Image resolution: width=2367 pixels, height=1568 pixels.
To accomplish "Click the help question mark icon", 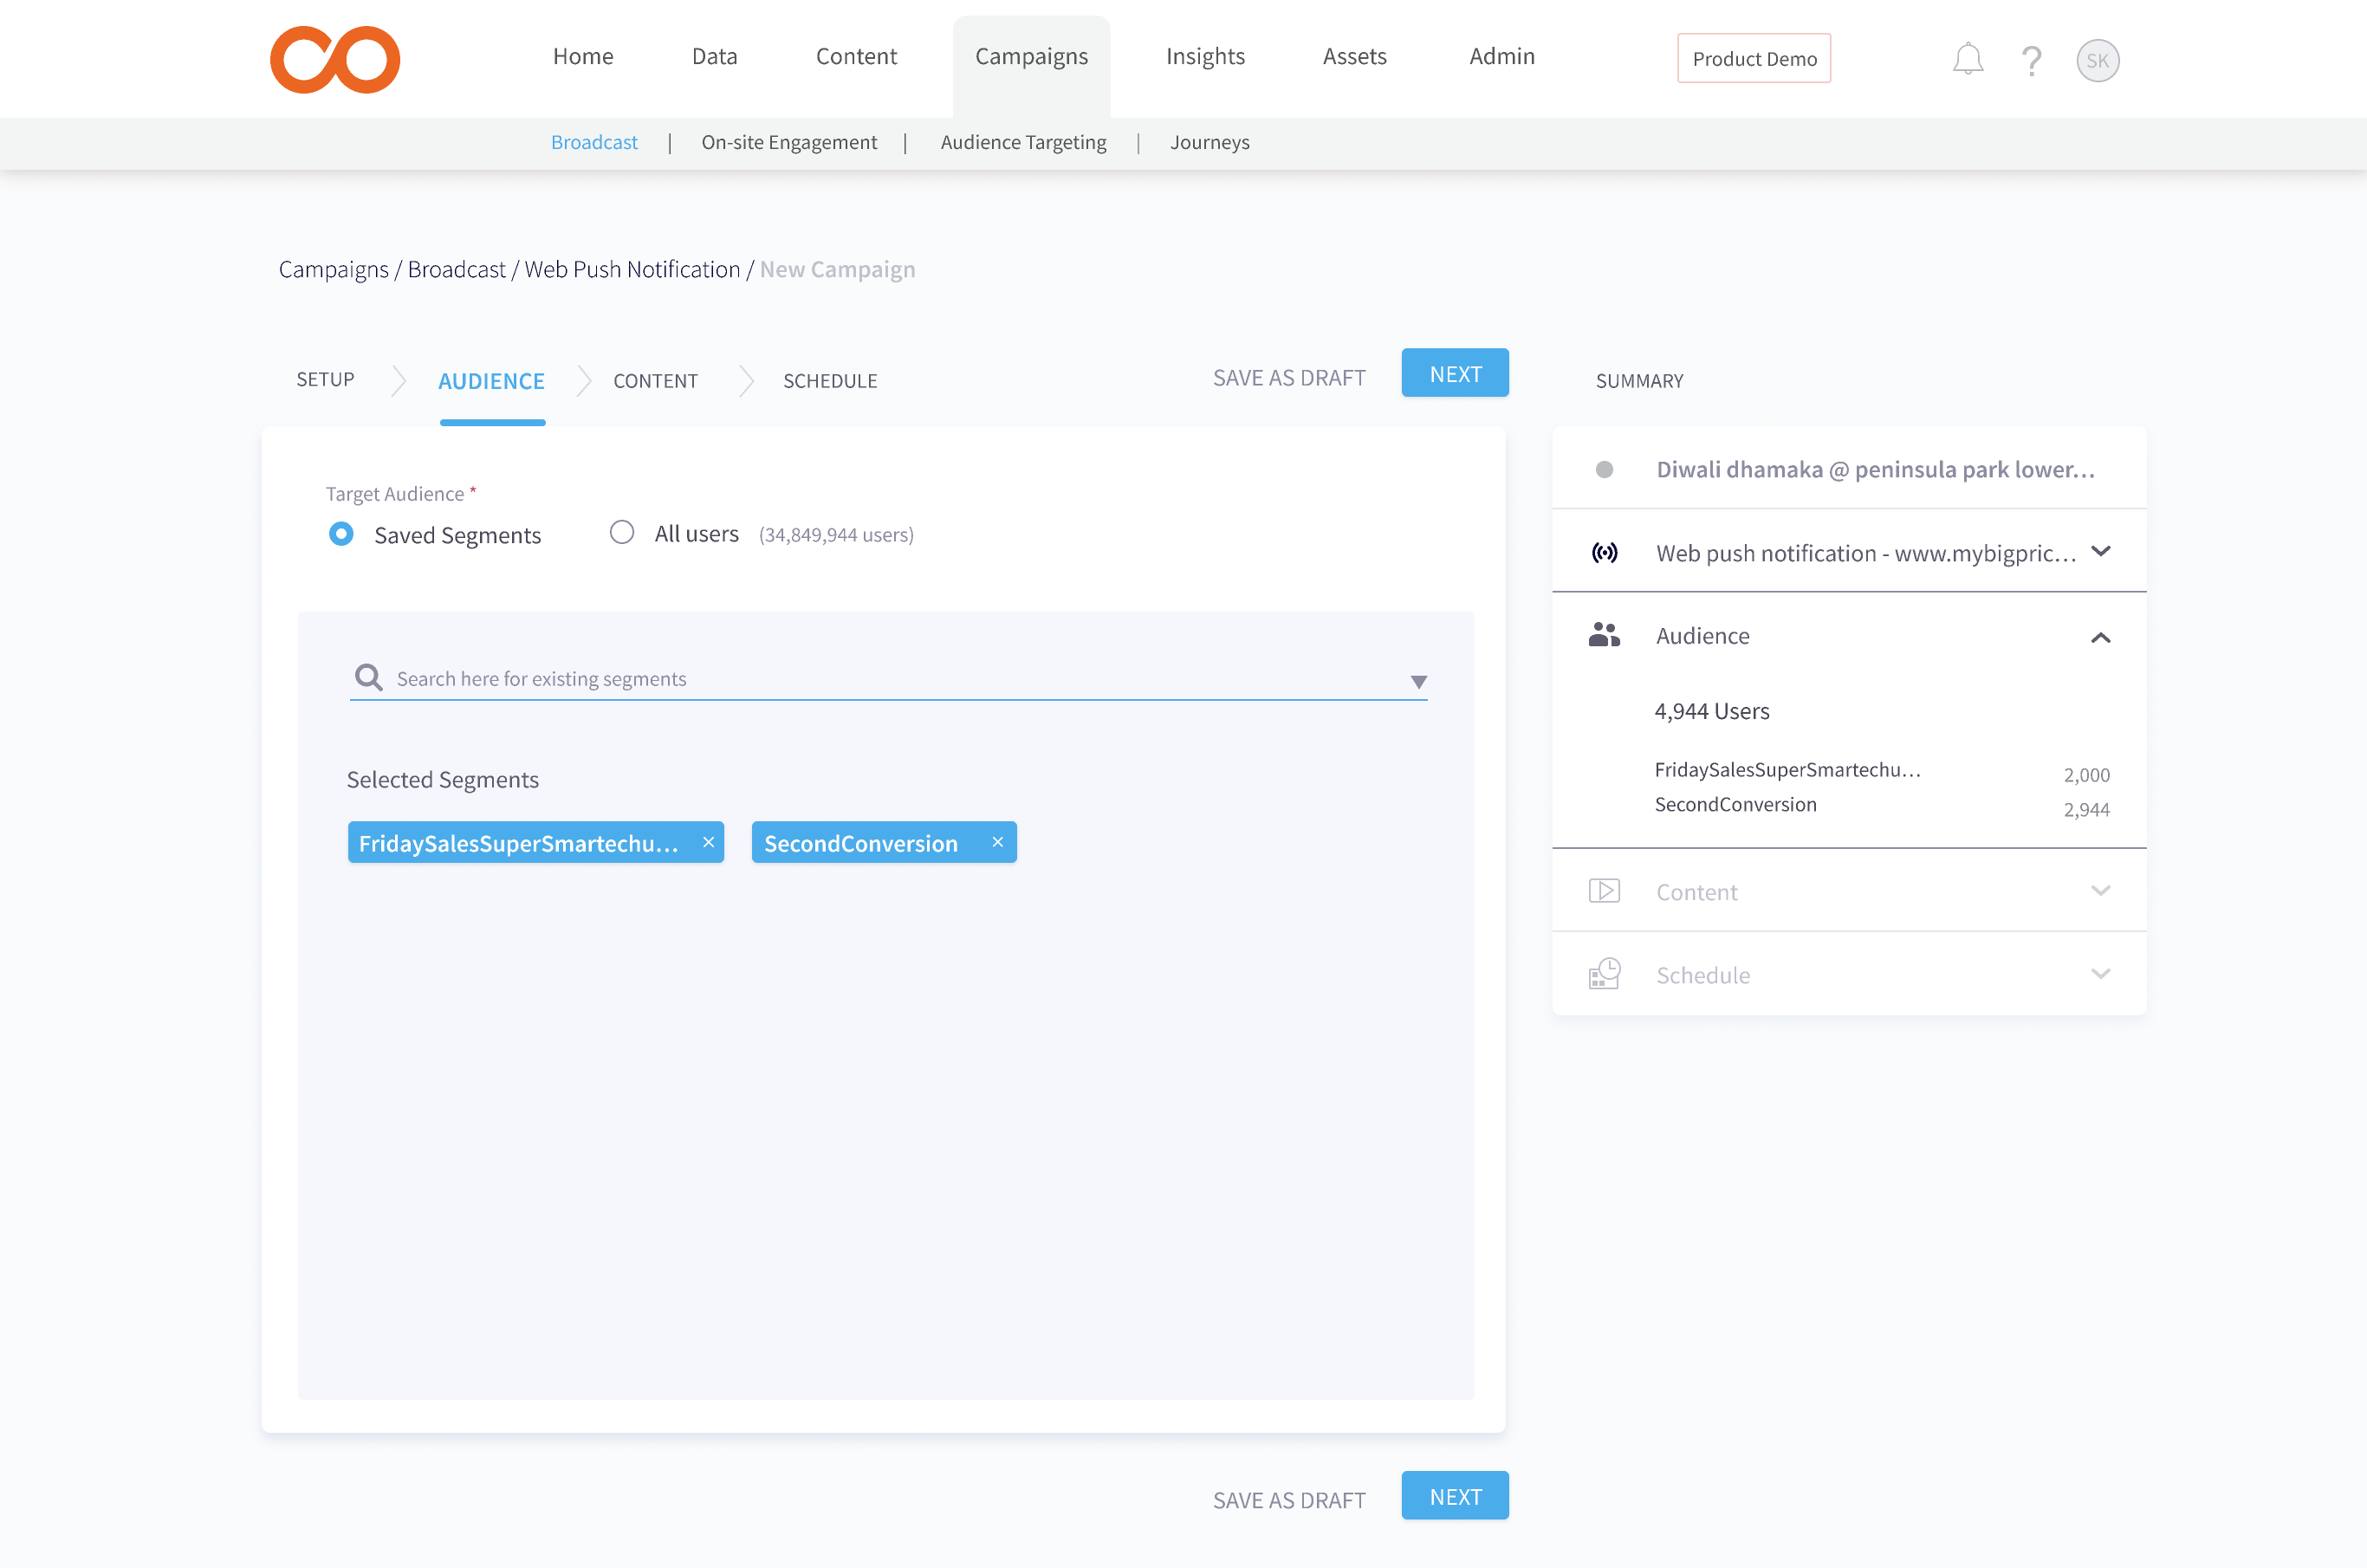I will pyautogui.click(x=2031, y=61).
